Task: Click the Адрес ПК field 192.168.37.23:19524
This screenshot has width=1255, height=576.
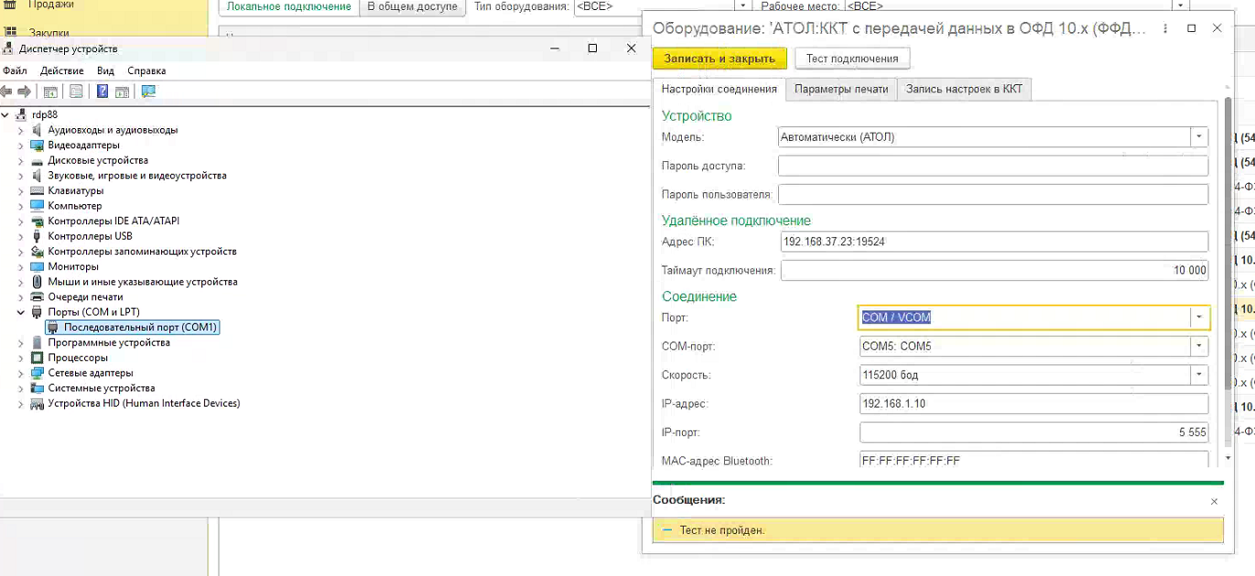Action: pos(994,242)
